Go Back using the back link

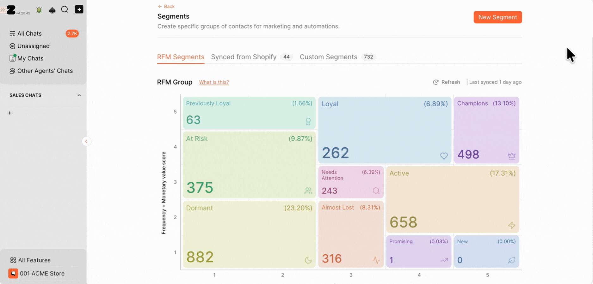[166, 6]
